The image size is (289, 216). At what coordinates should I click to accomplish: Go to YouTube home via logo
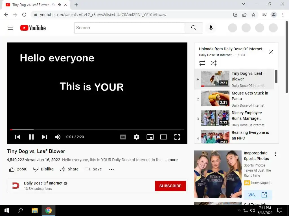click(33, 28)
